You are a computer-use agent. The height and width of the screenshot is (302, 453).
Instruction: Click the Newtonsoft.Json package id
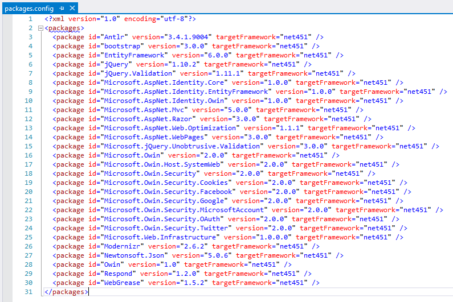coord(134,255)
